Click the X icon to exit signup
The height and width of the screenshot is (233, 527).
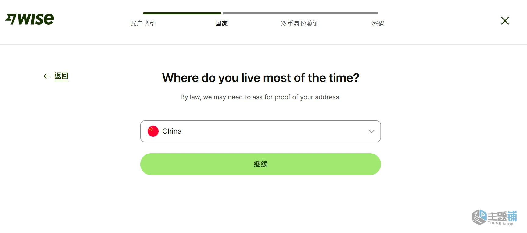[x=505, y=21]
